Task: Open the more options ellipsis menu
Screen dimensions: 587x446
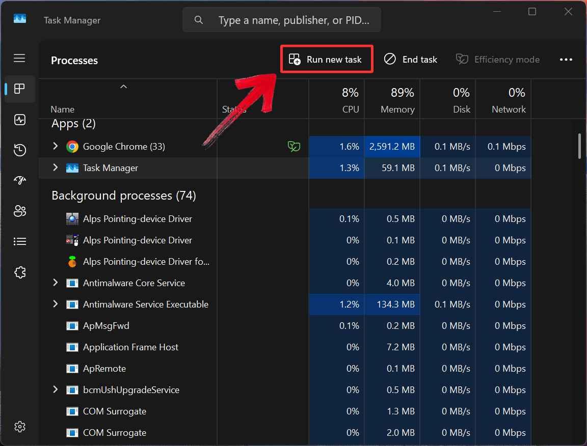Action: click(566, 60)
